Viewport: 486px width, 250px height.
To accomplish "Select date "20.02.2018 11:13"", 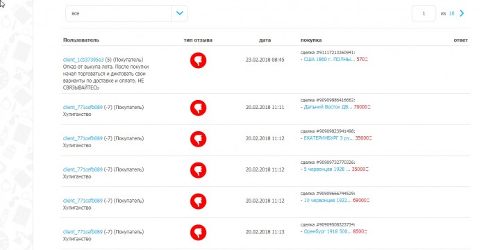I will coord(265,232).
